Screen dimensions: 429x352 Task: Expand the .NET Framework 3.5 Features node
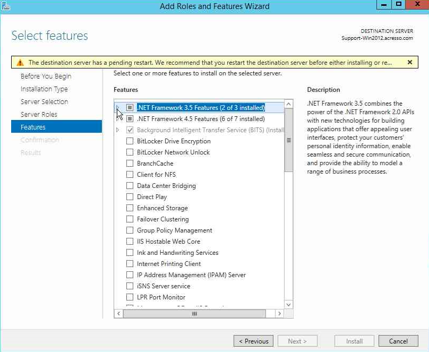coord(118,108)
